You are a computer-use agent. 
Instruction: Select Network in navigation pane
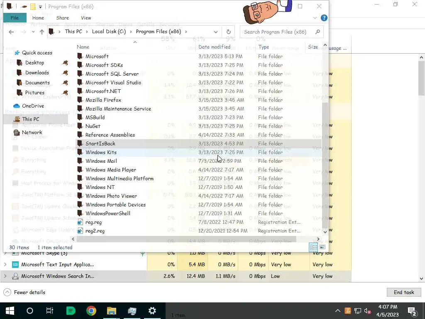(32, 133)
